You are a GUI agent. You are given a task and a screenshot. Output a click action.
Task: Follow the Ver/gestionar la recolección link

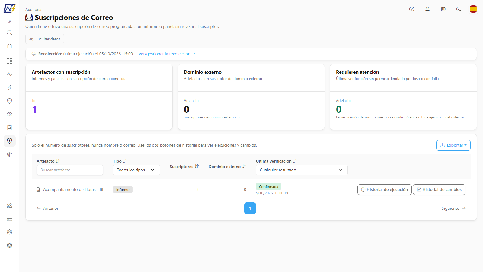(167, 54)
